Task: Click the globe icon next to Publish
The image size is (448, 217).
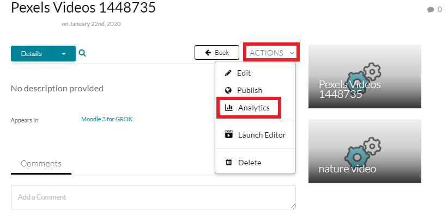Action: pyautogui.click(x=228, y=90)
